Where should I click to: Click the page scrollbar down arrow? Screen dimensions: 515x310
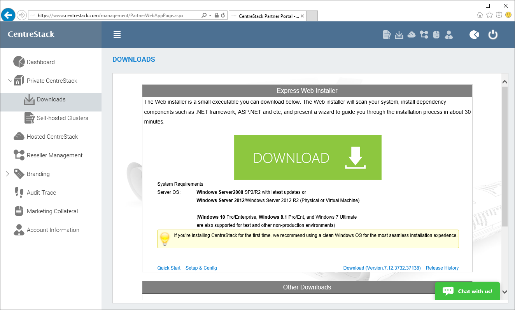pyautogui.click(x=504, y=292)
